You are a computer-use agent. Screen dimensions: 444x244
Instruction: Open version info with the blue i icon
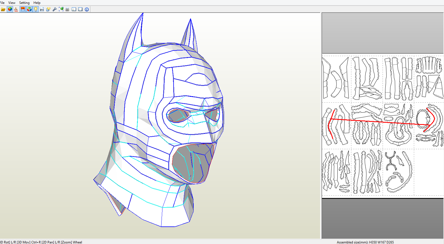(87, 9)
